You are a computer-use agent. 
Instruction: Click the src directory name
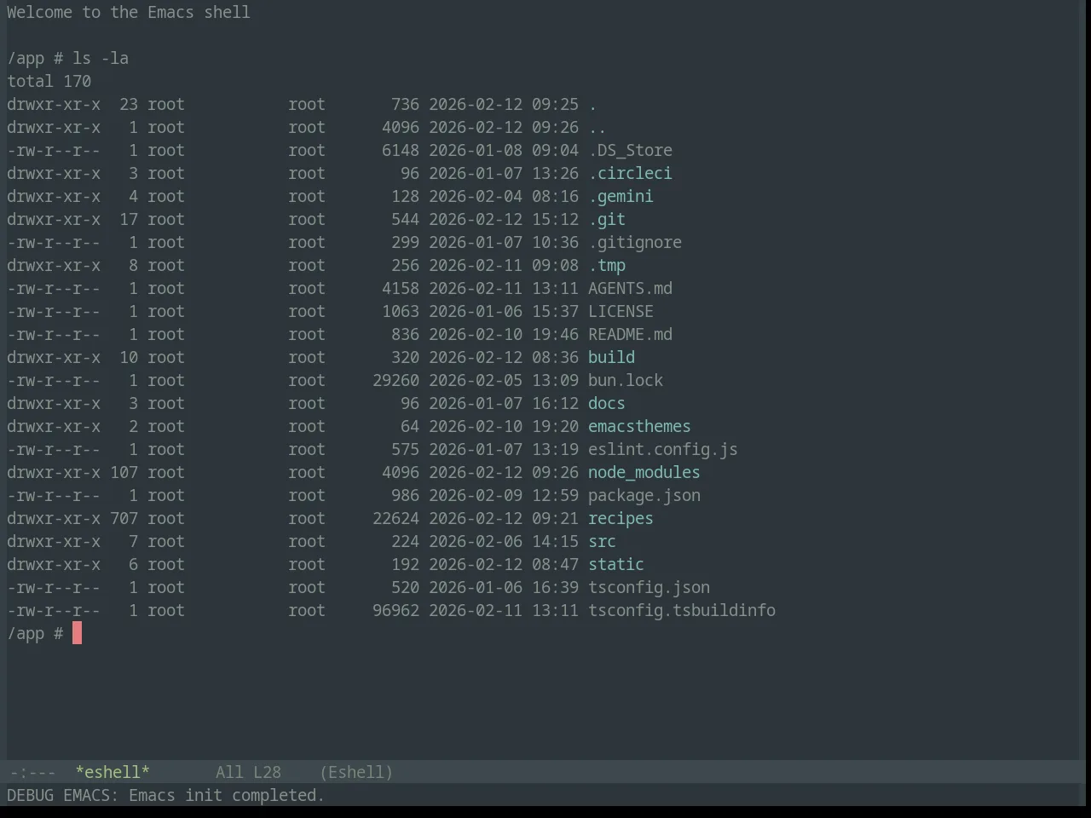pos(602,541)
